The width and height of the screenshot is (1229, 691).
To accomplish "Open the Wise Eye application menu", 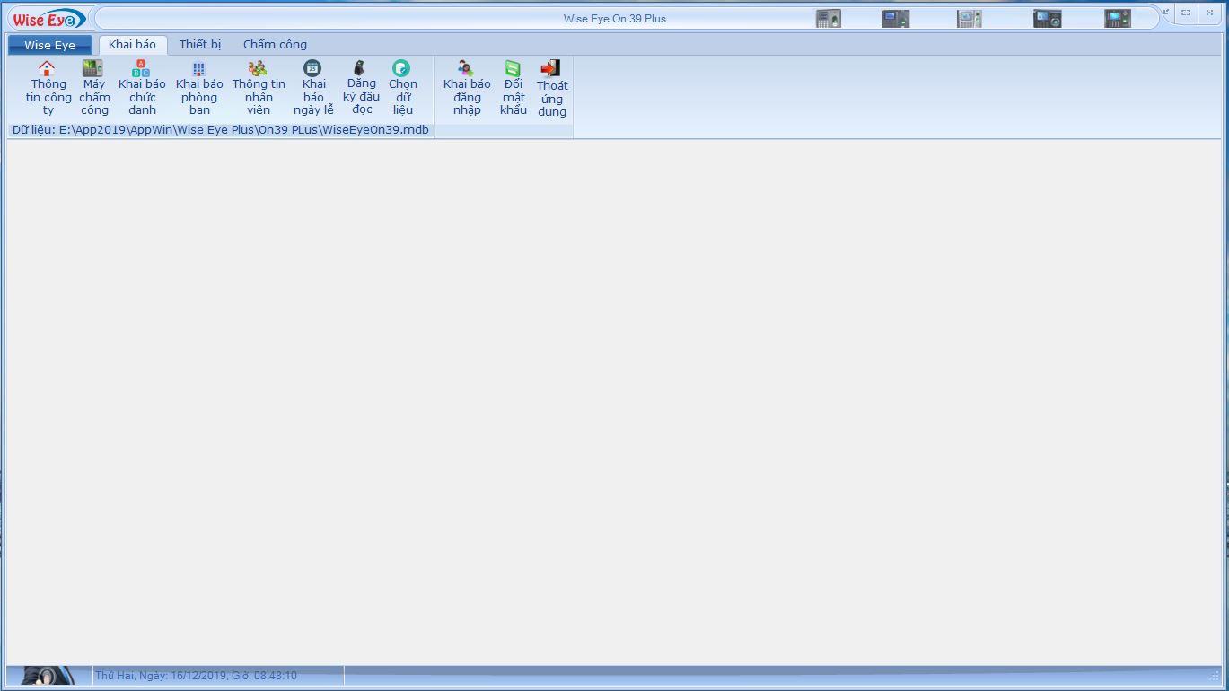I will click(49, 45).
